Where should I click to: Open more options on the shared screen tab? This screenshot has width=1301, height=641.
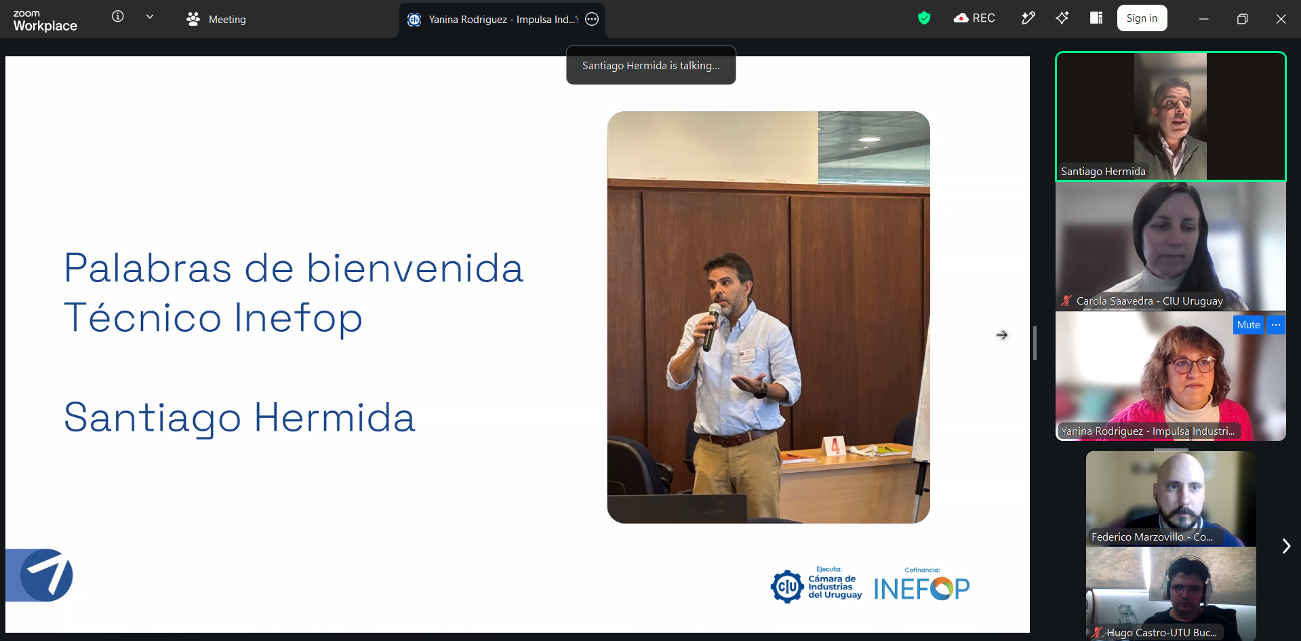coord(592,19)
